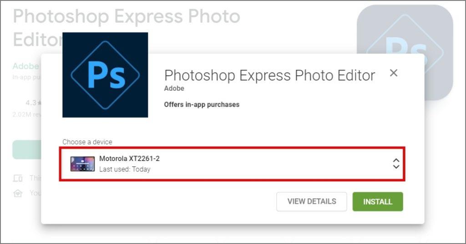The width and height of the screenshot is (466, 244).
Task: Click the VIEW DETAILS button
Action: click(312, 202)
